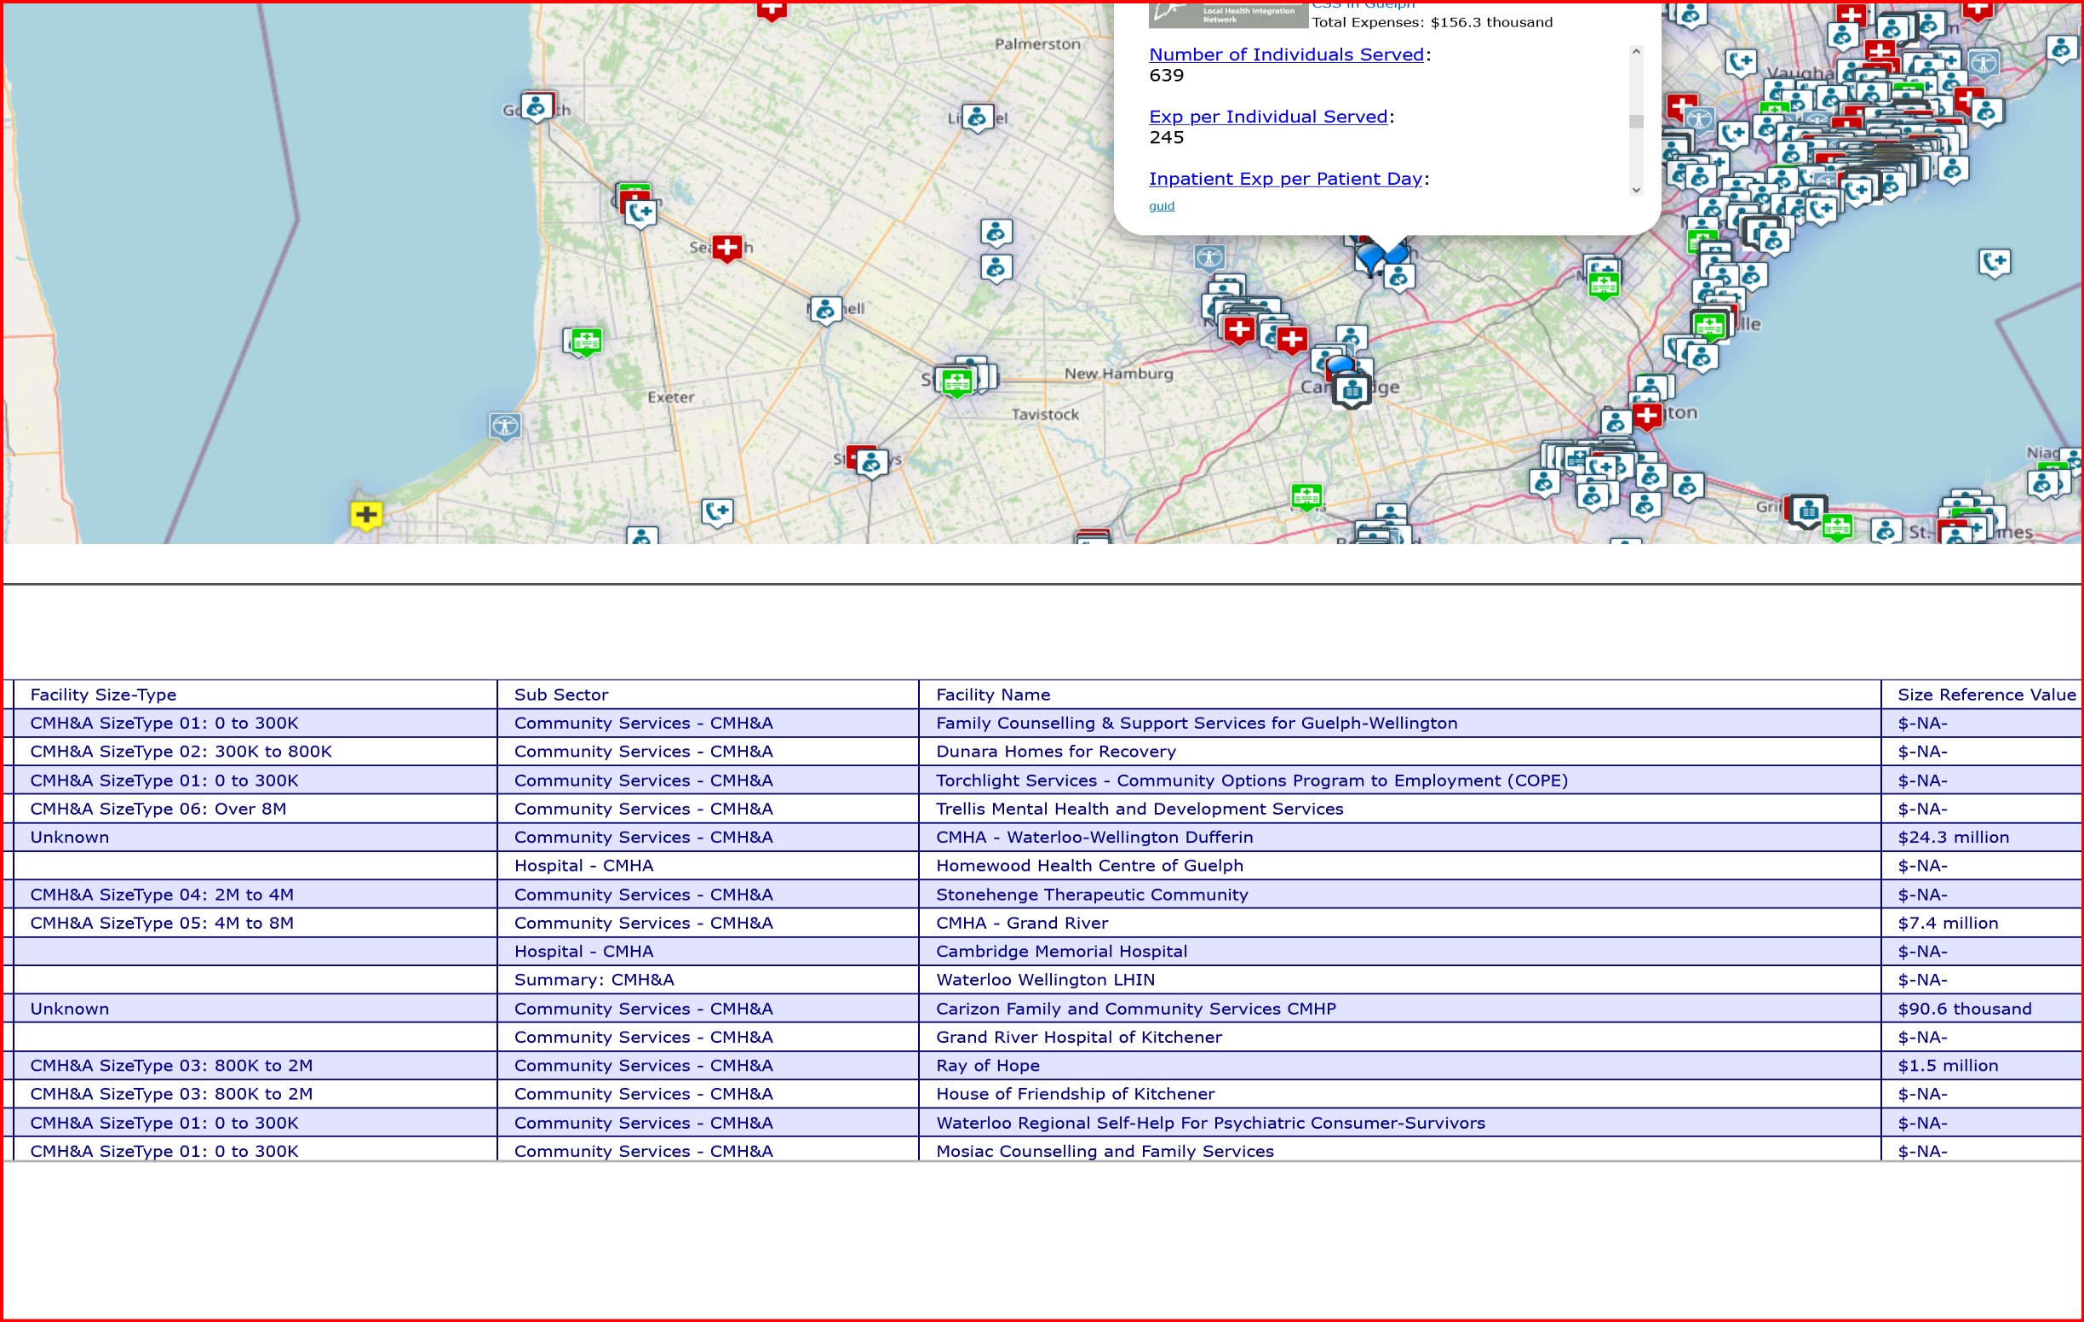Click the dark Grimsby facility marker
Image resolution: width=2084 pixels, height=1322 pixels.
1808,512
